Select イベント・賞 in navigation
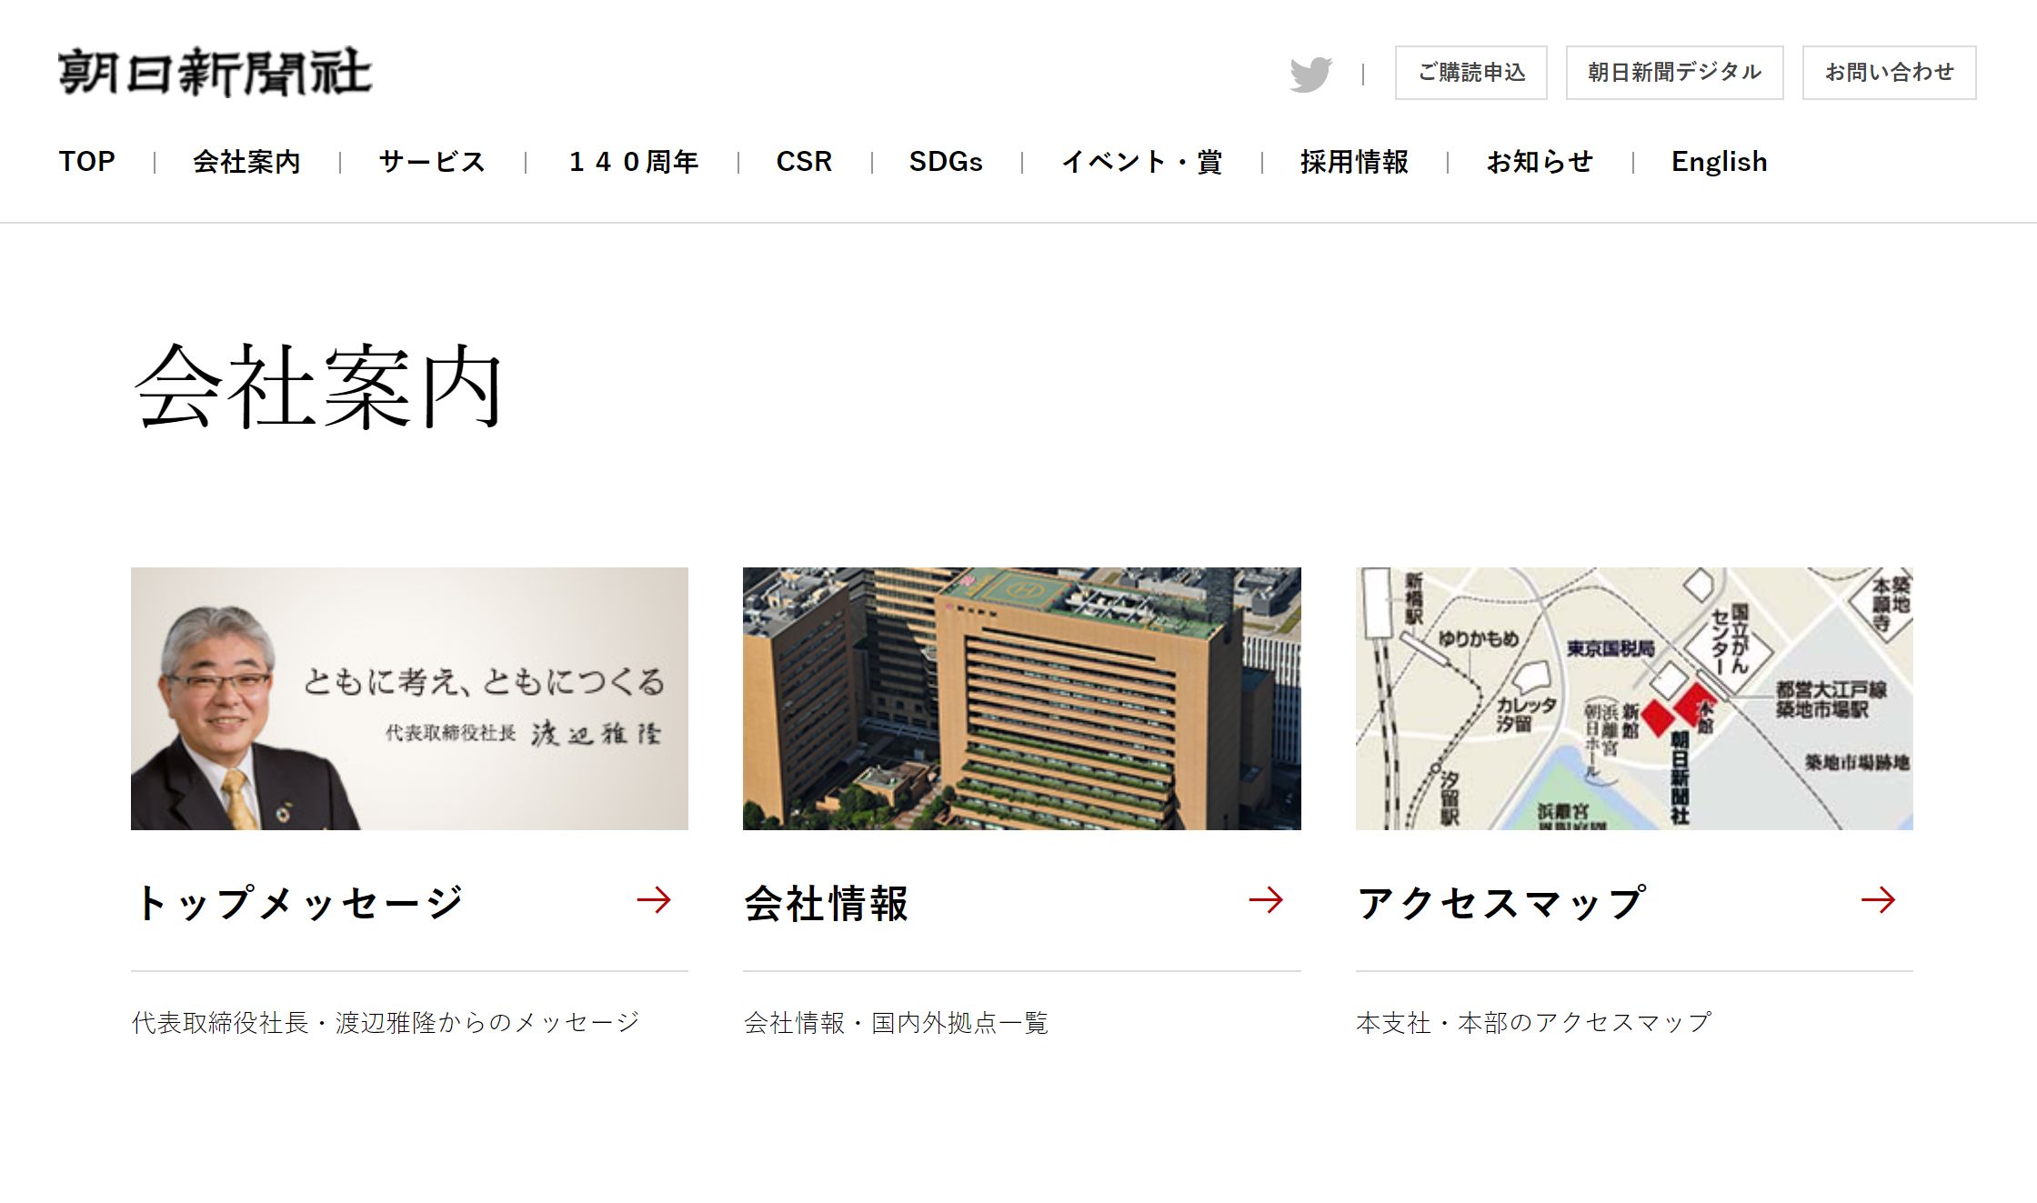The image size is (2037, 1203). [1141, 162]
